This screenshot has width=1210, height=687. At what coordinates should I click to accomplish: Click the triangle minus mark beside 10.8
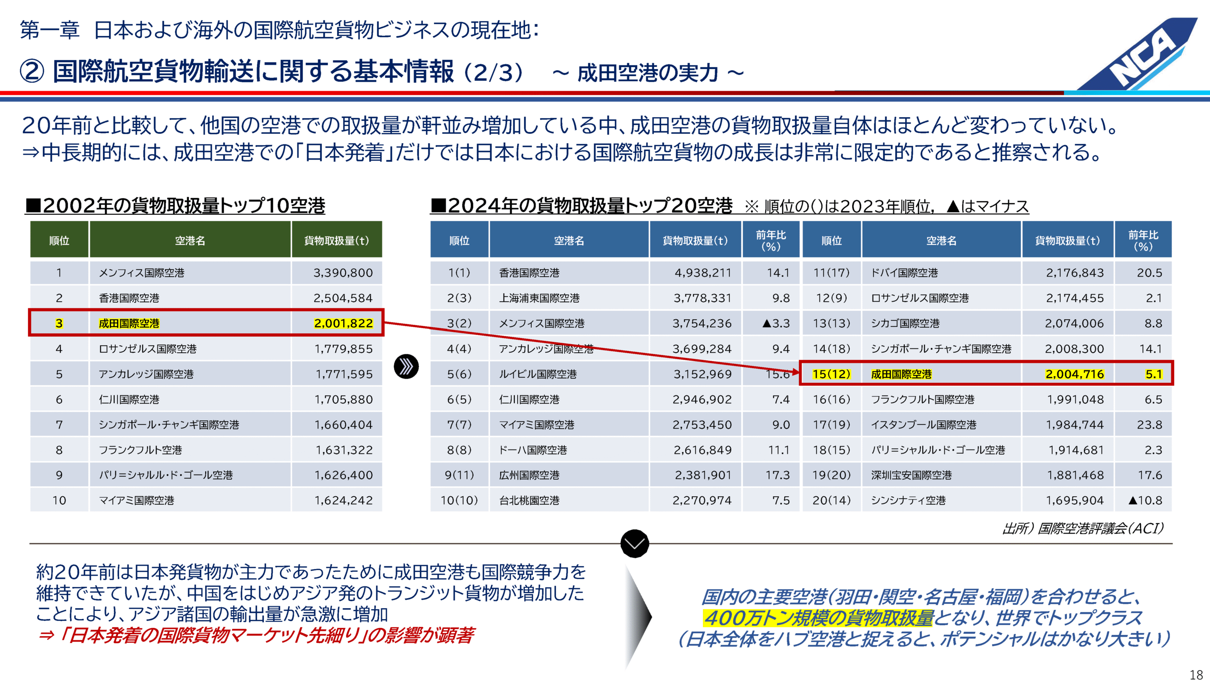[1132, 500]
